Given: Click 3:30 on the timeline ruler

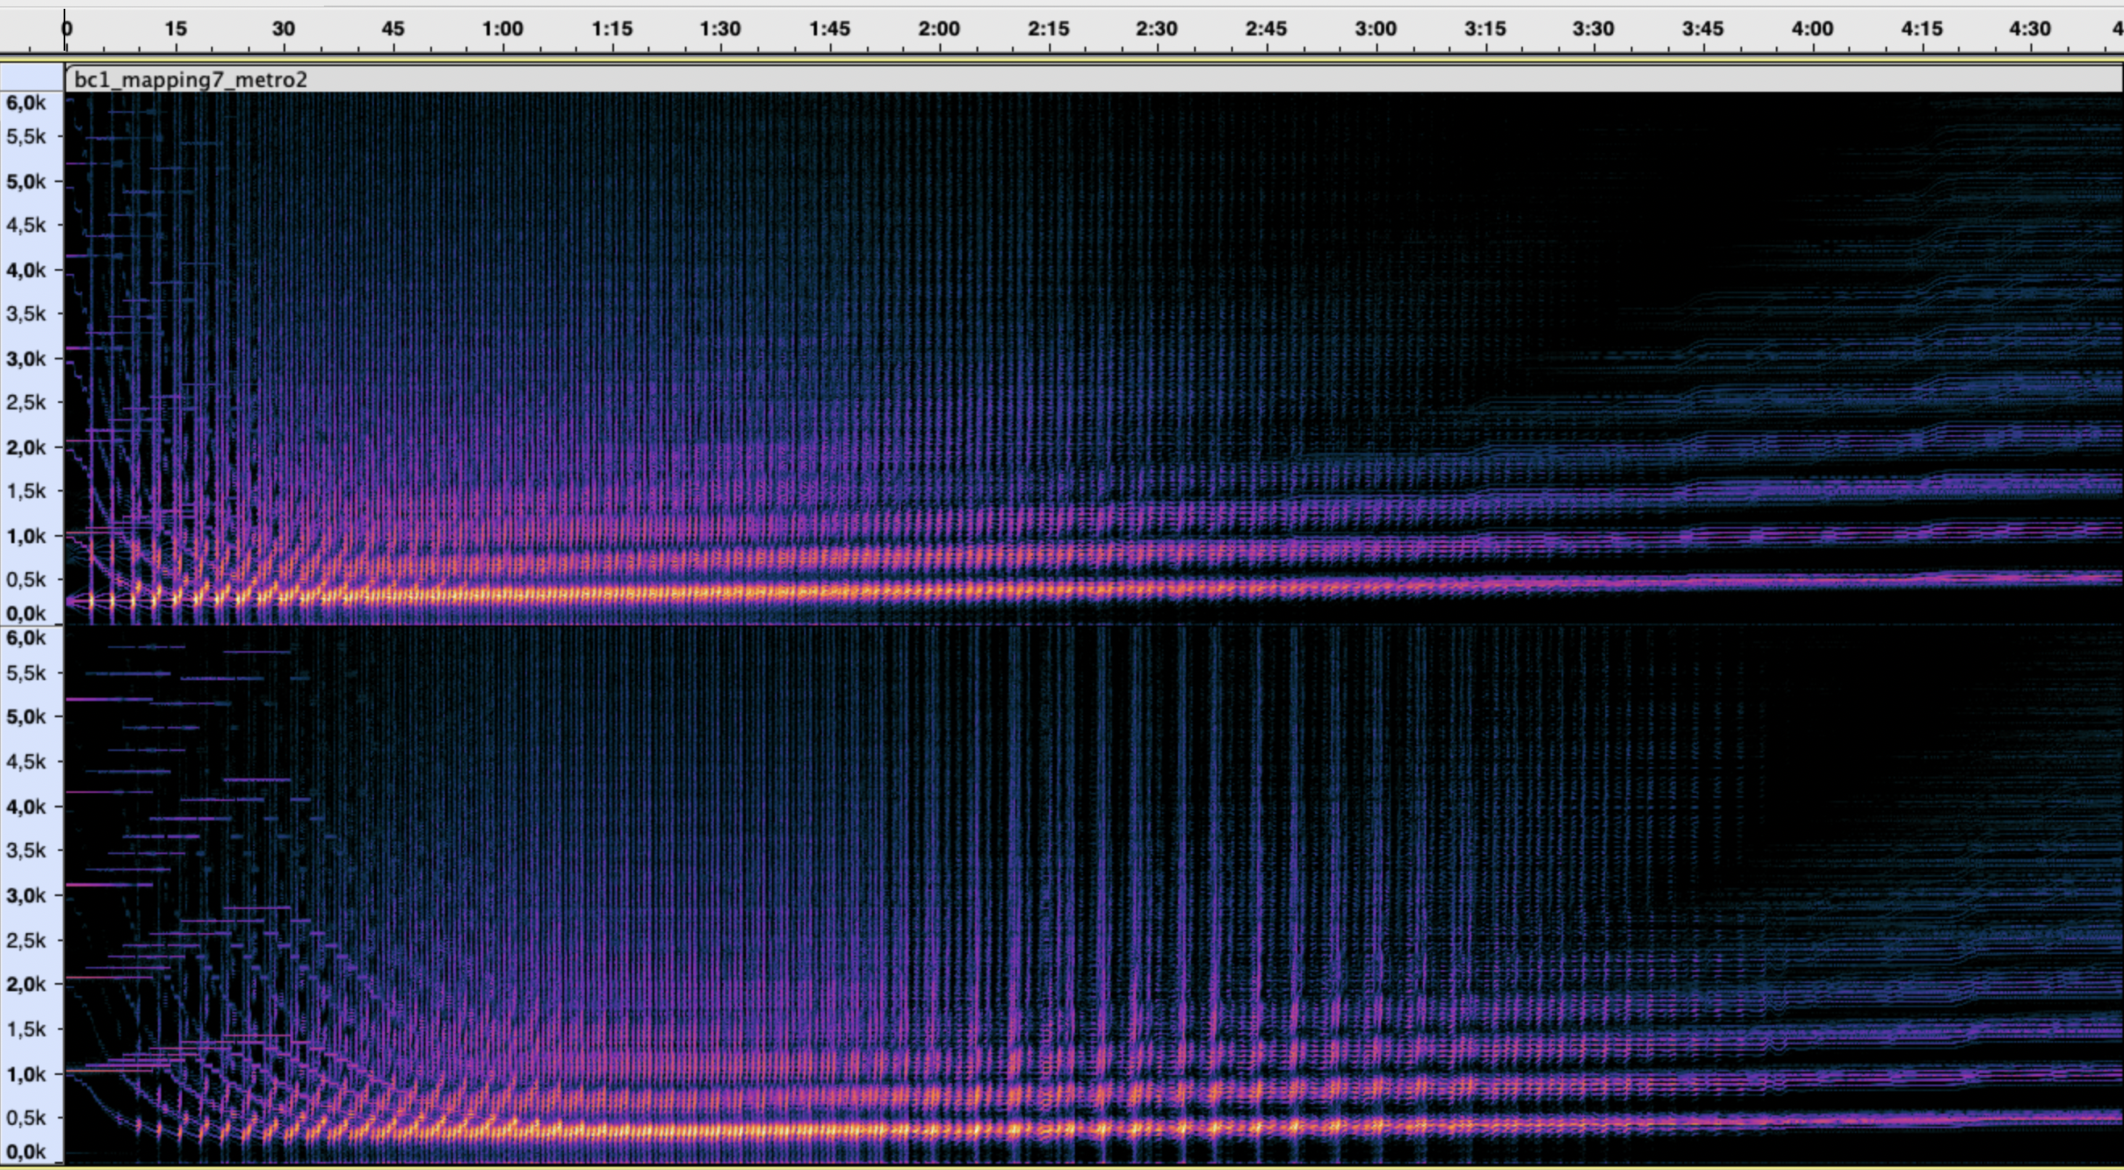Looking at the screenshot, I should (x=1593, y=29).
